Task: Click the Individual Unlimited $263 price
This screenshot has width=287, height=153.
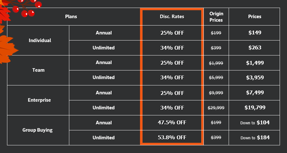Action: 255,47
